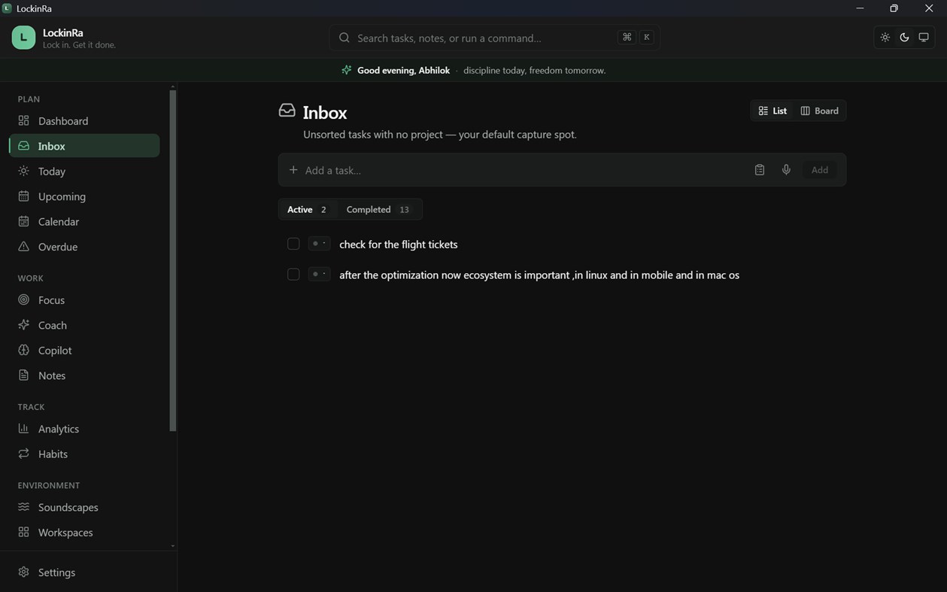Open the Calendar view
Viewport: 947px width, 592px height.
click(x=84, y=221)
